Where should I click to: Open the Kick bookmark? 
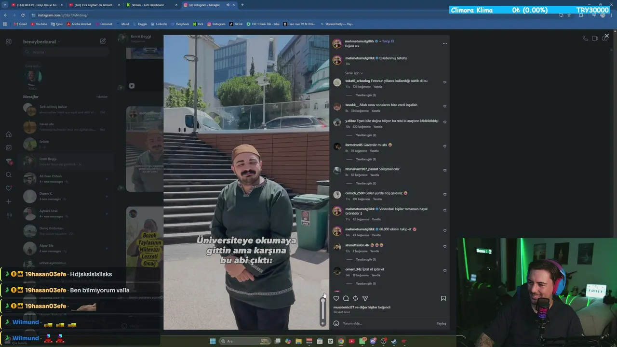198,24
